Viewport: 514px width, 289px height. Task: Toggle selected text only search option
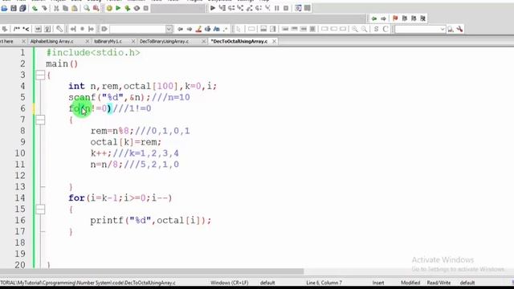(207, 29)
